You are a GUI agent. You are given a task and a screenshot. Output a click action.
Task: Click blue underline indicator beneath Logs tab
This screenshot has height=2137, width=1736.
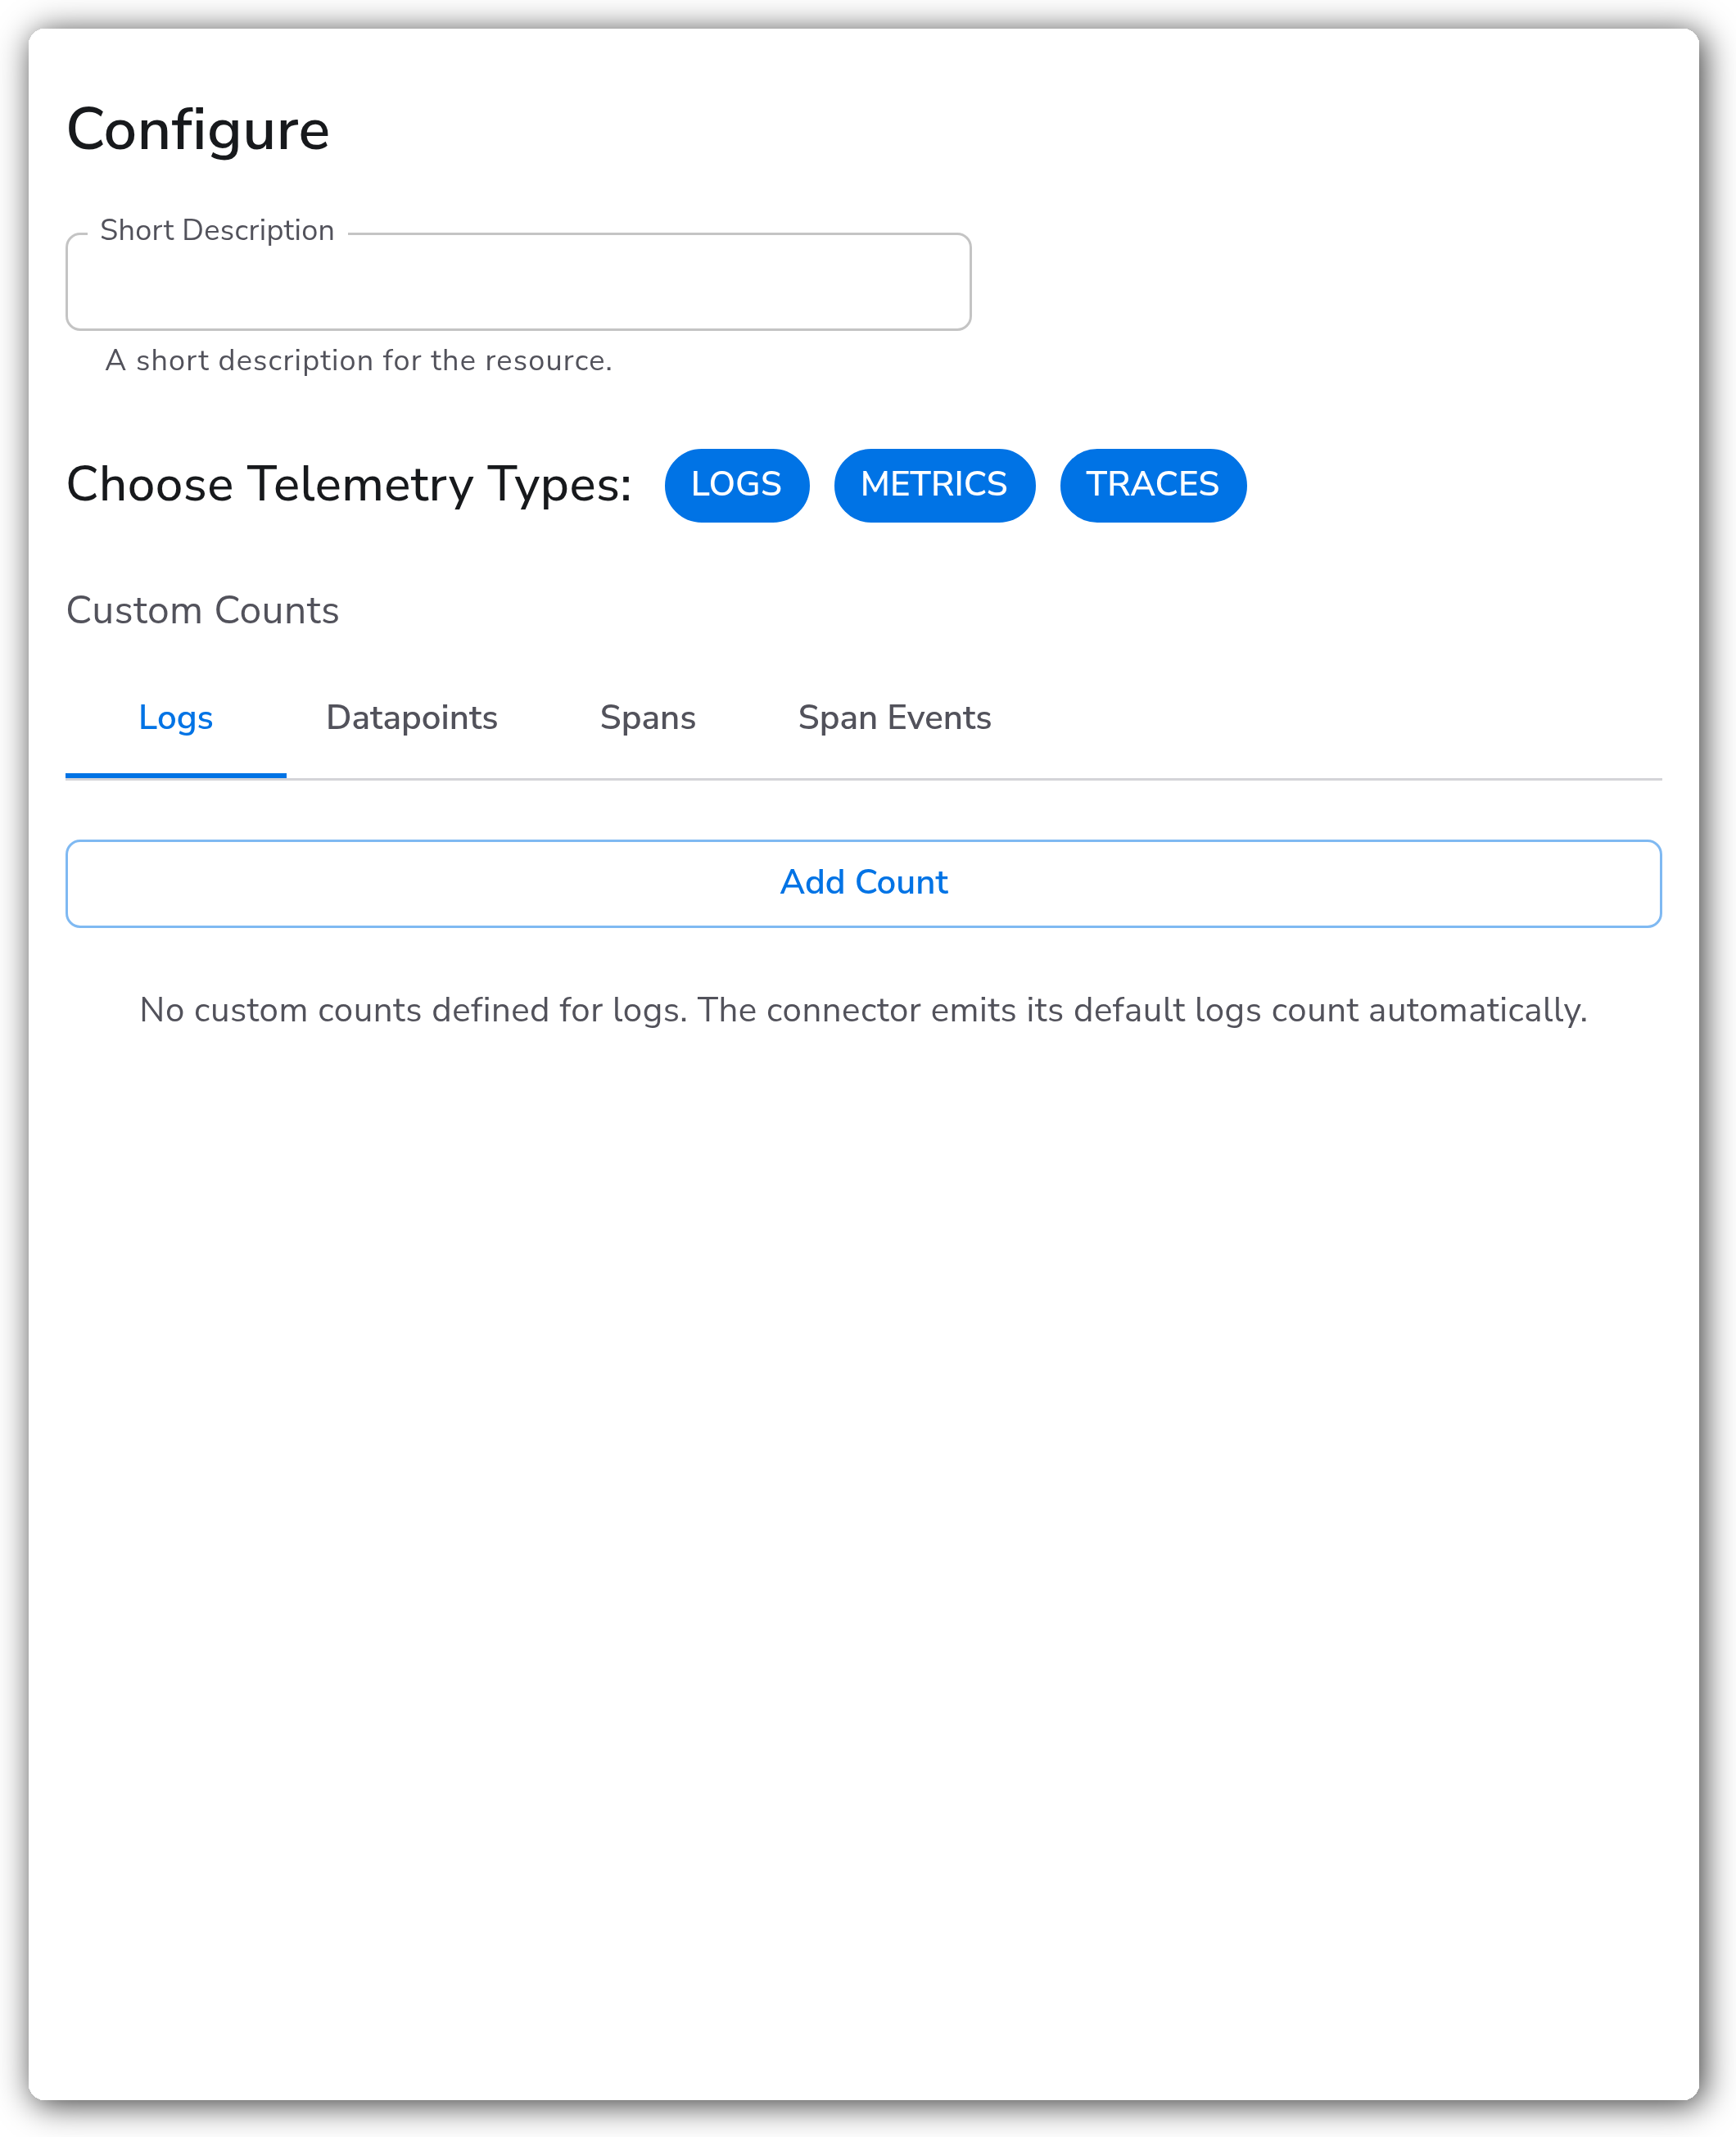(x=176, y=775)
